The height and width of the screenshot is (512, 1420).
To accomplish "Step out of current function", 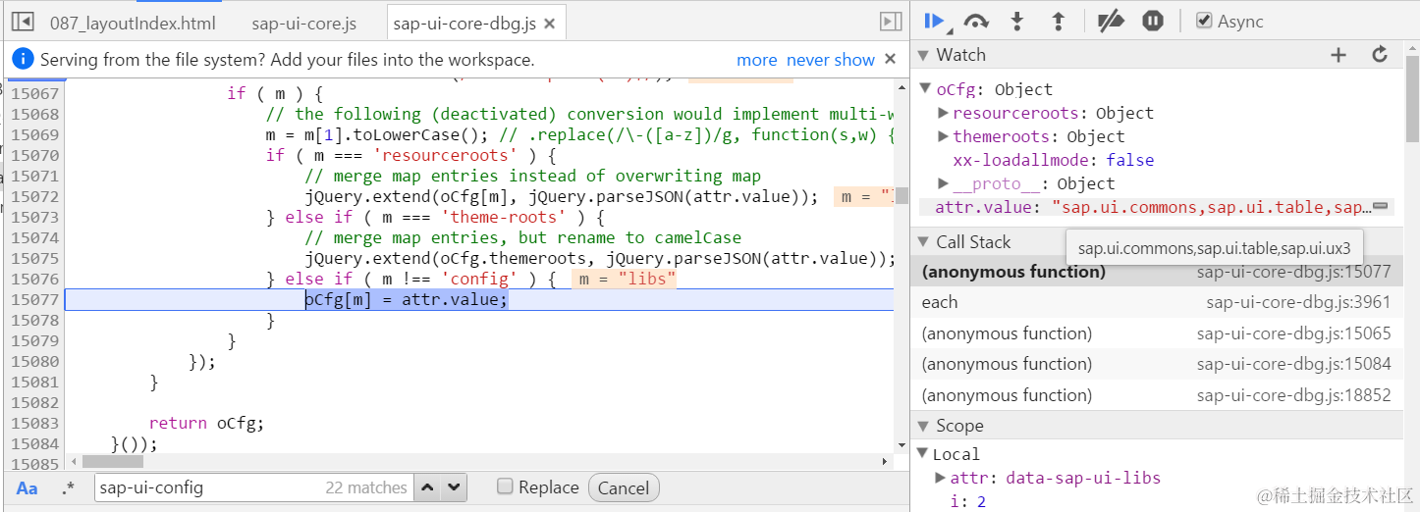I will pos(1059,21).
